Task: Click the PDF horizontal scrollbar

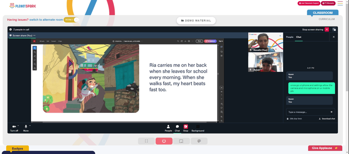Action: 125,122
